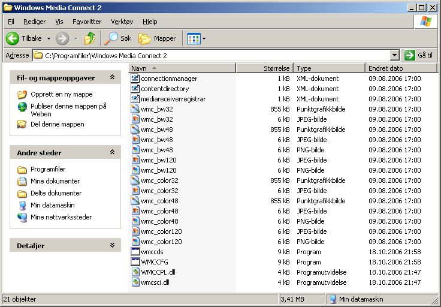Click 21 objekter status bar text

(20, 299)
